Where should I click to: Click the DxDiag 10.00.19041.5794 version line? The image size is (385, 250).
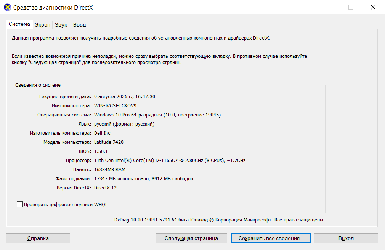[x=220, y=220]
